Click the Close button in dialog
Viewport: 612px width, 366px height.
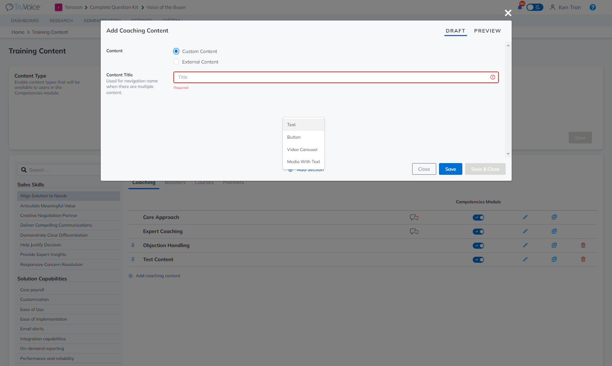[424, 169]
